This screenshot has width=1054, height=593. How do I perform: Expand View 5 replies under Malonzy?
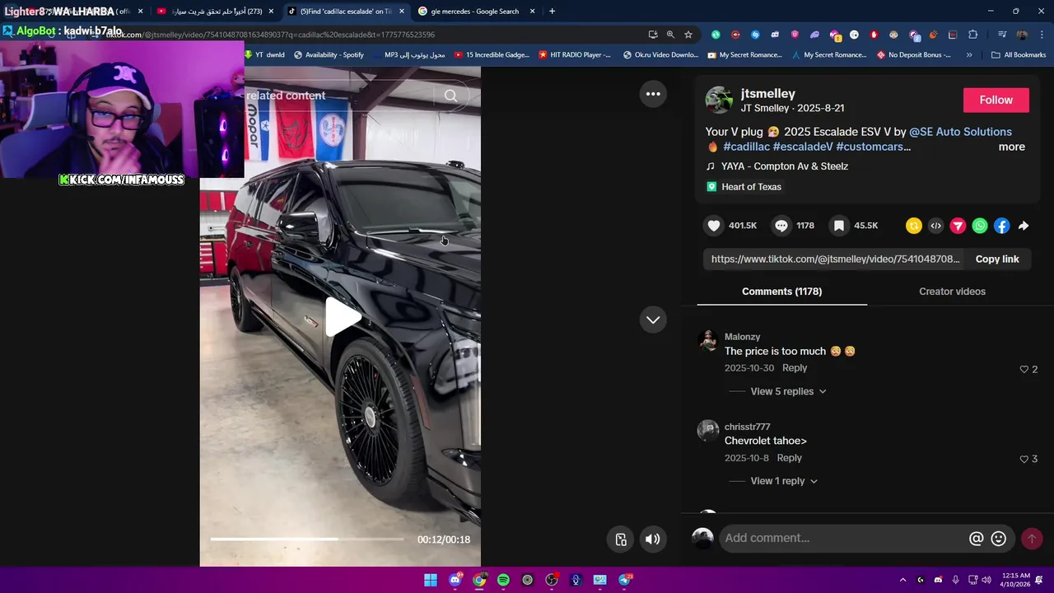(x=788, y=391)
